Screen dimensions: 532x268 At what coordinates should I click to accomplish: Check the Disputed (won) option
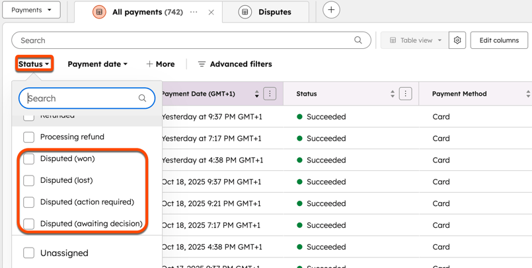[29, 159]
